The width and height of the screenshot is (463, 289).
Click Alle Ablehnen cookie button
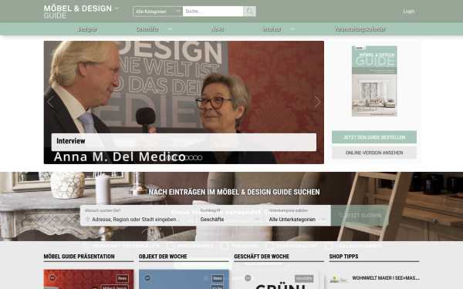(x=263, y=264)
